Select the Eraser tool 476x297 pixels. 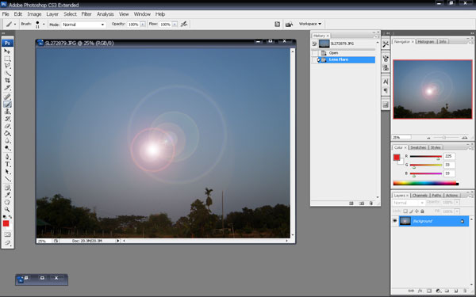[x=7, y=126]
